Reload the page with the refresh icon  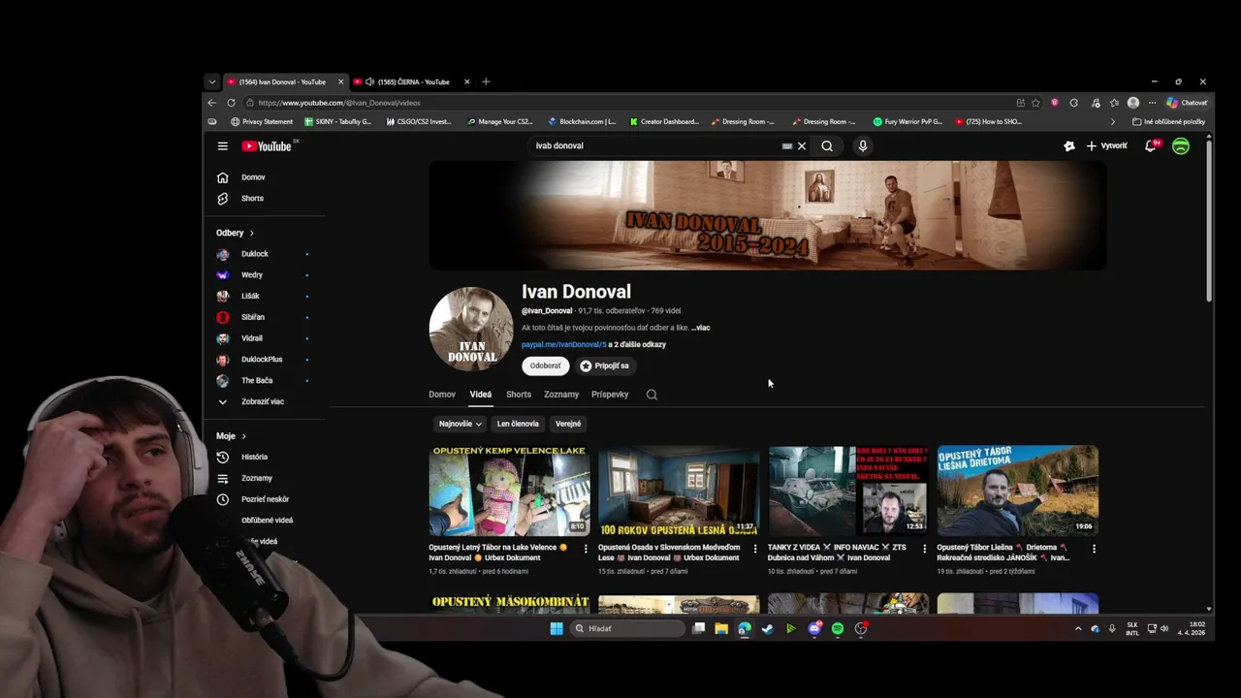point(231,103)
